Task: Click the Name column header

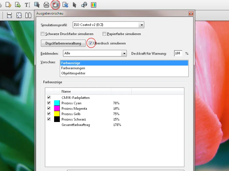Action: point(85,91)
